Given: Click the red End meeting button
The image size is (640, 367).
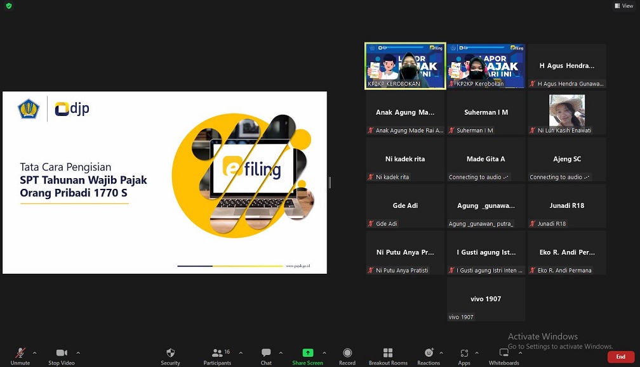Looking at the screenshot, I should click(x=621, y=357).
